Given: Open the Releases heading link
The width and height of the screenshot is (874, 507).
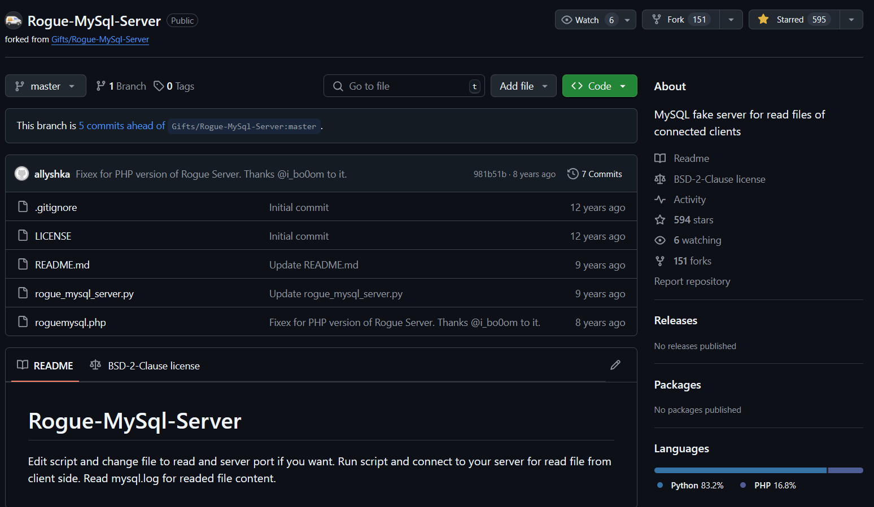Looking at the screenshot, I should click(x=676, y=320).
